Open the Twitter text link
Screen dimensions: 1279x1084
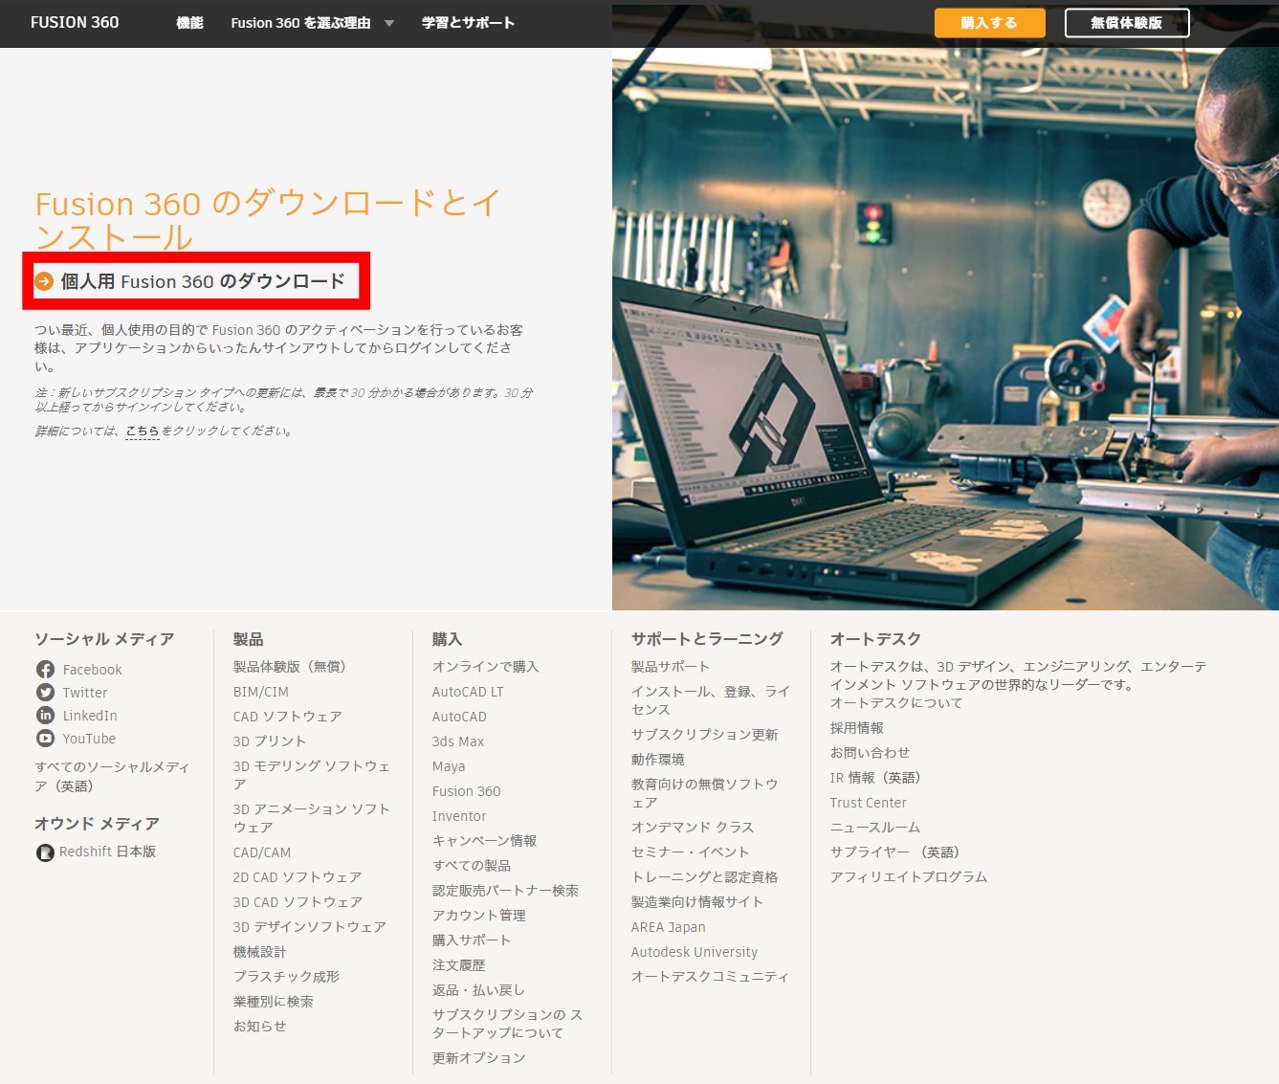tap(85, 693)
